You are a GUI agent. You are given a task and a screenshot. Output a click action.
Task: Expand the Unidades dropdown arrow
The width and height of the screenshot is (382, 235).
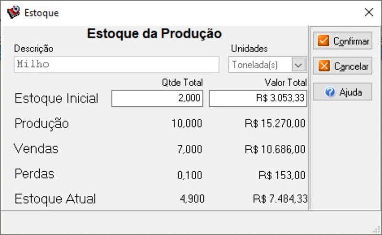[298, 65]
